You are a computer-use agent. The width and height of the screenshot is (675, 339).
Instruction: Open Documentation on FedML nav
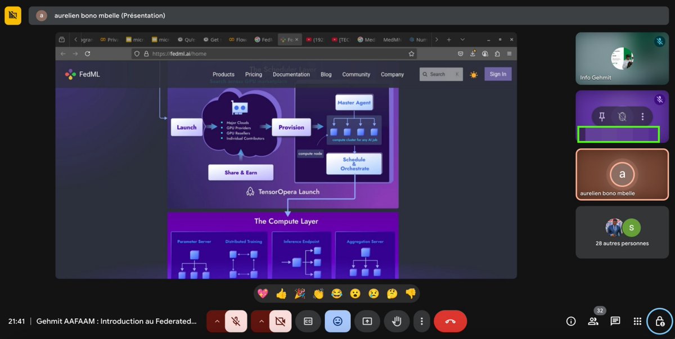click(291, 74)
